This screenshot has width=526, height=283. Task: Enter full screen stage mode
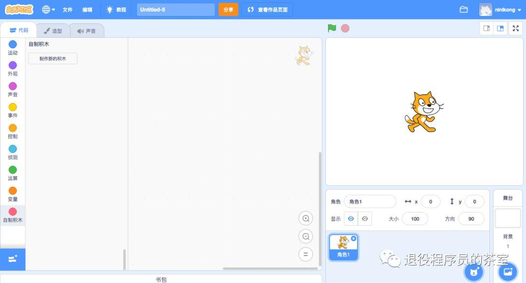[515, 29]
